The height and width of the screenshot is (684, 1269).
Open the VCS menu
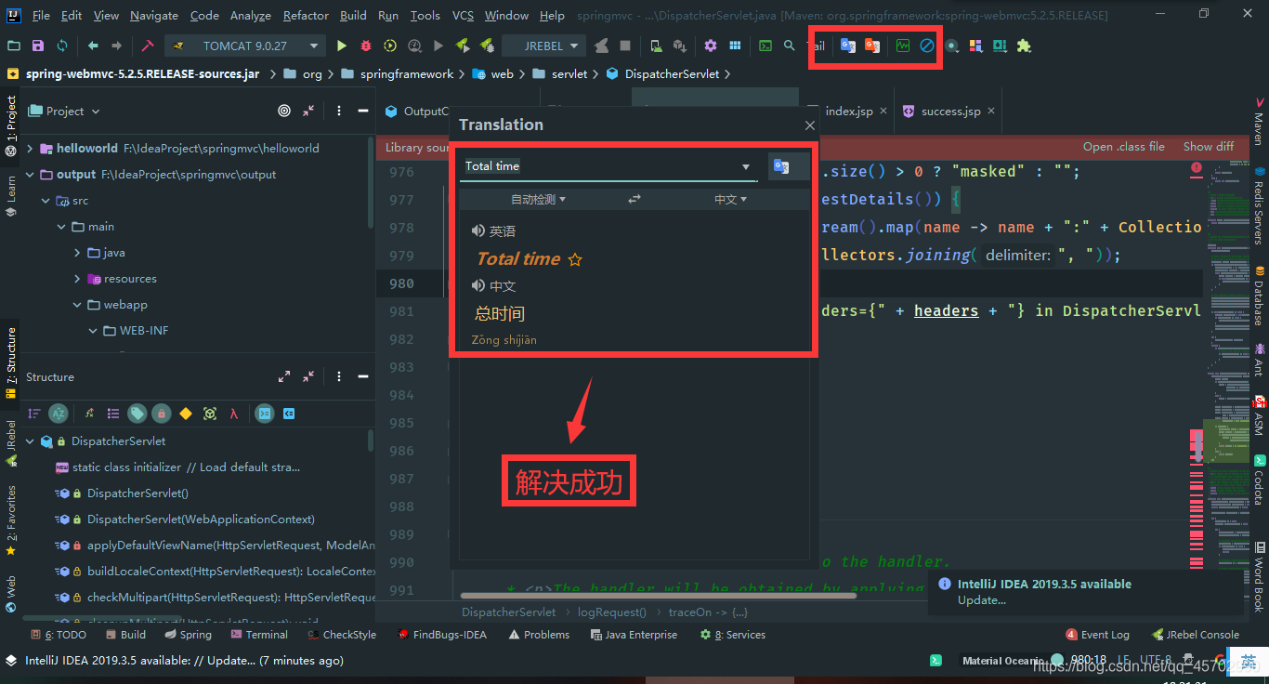[x=463, y=15]
